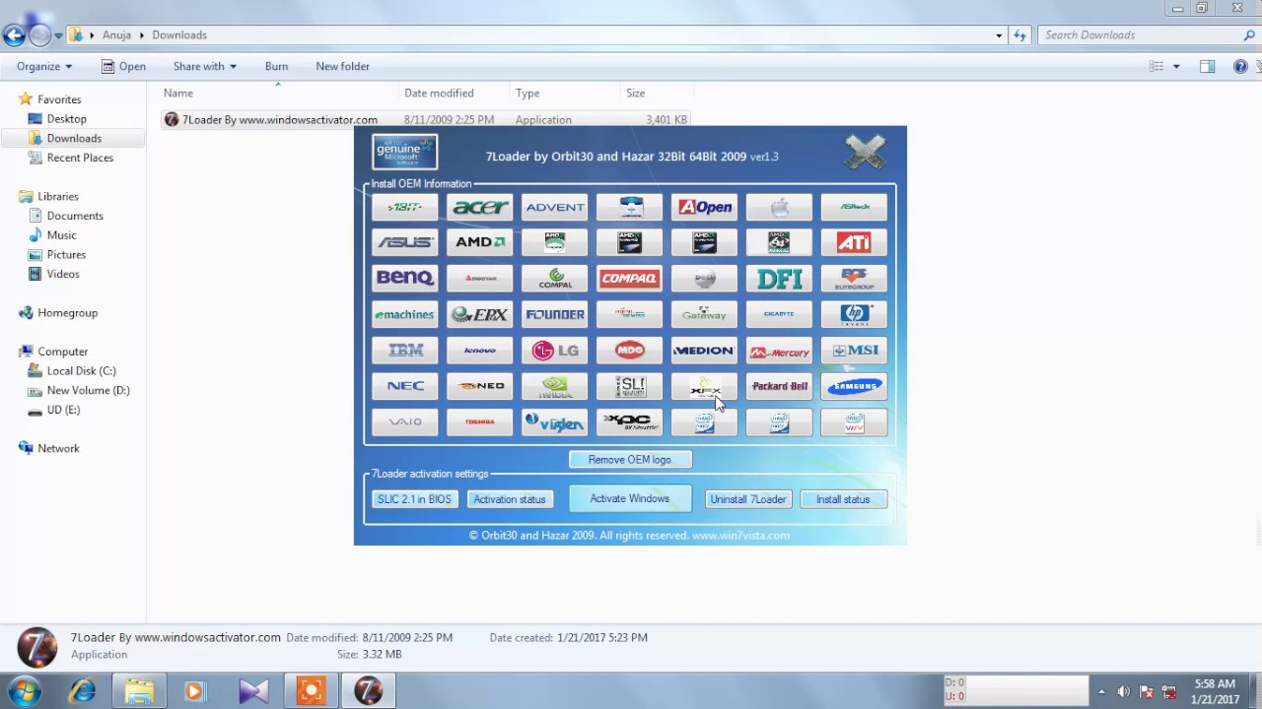This screenshot has width=1262, height=709.
Task: Open the view options dropdown arrow
Action: pyautogui.click(x=1176, y=67)
